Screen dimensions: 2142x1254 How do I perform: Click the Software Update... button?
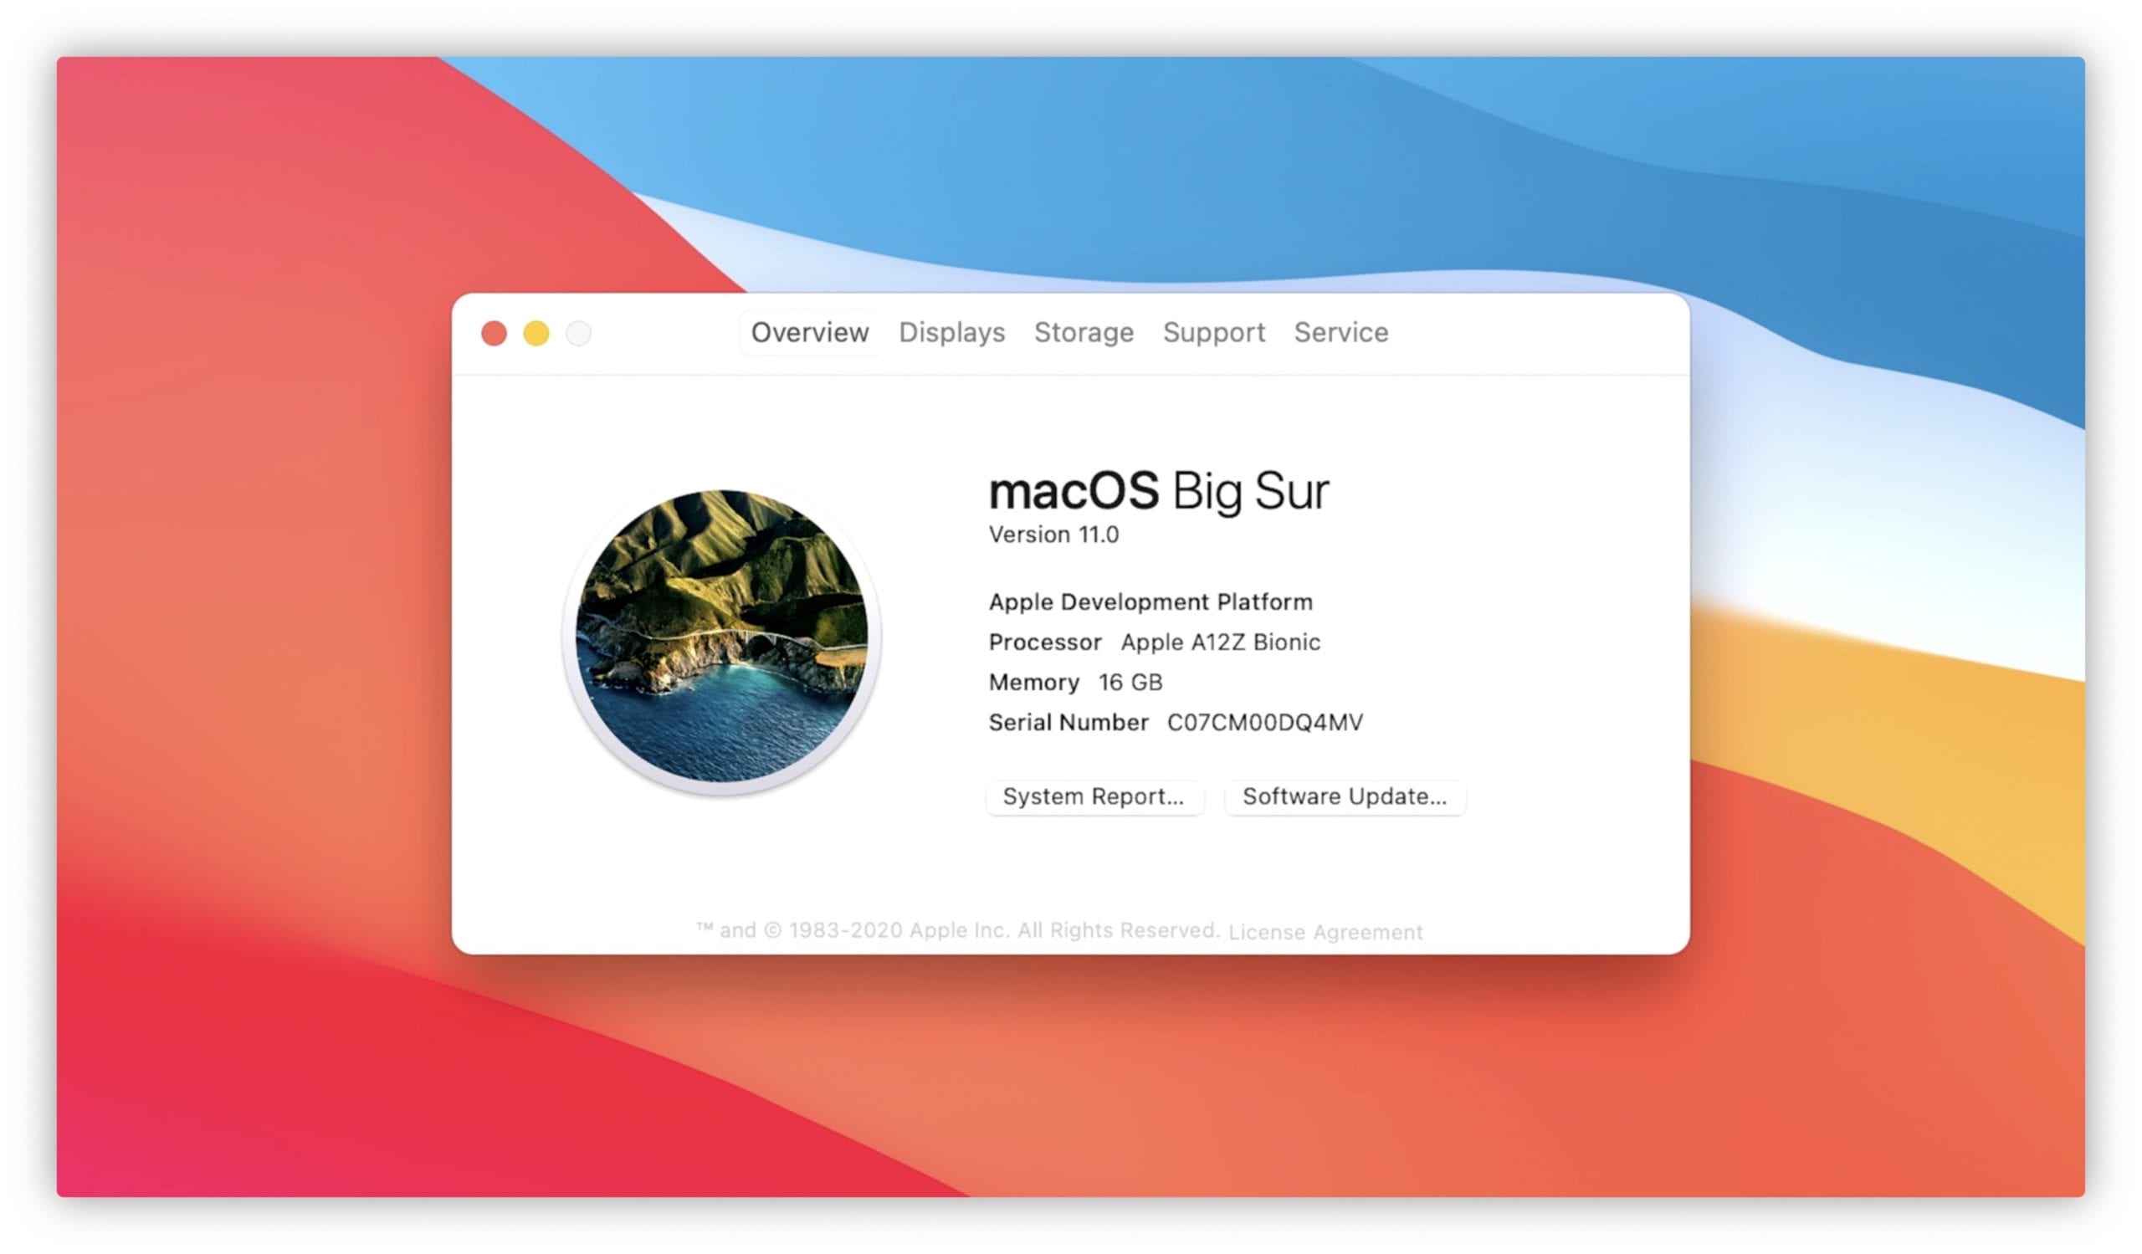click(x=1344, y=796)
